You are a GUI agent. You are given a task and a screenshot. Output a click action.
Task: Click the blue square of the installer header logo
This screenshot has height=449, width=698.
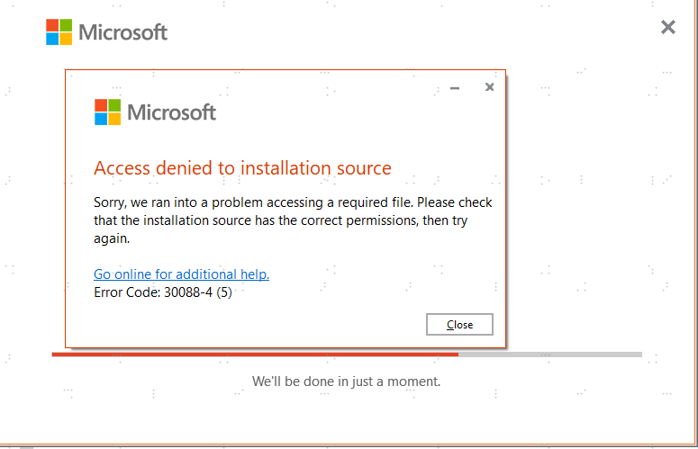point(53,39)
